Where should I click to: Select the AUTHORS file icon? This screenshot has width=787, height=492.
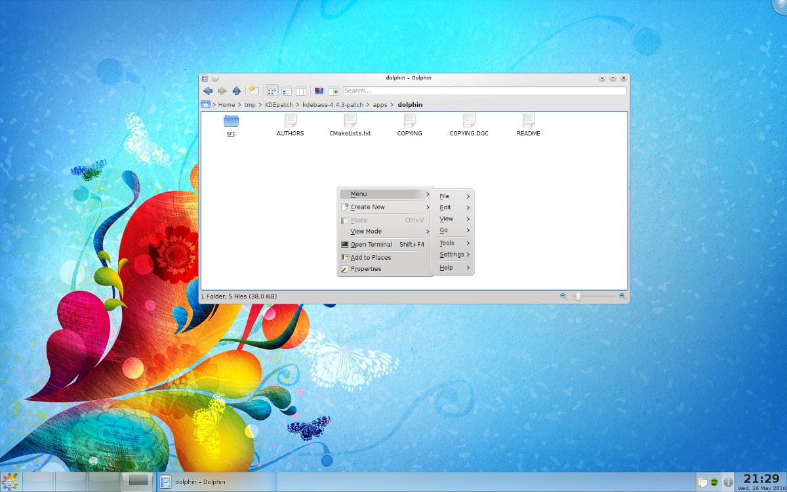pyautogui.click(x=291, y=121)
